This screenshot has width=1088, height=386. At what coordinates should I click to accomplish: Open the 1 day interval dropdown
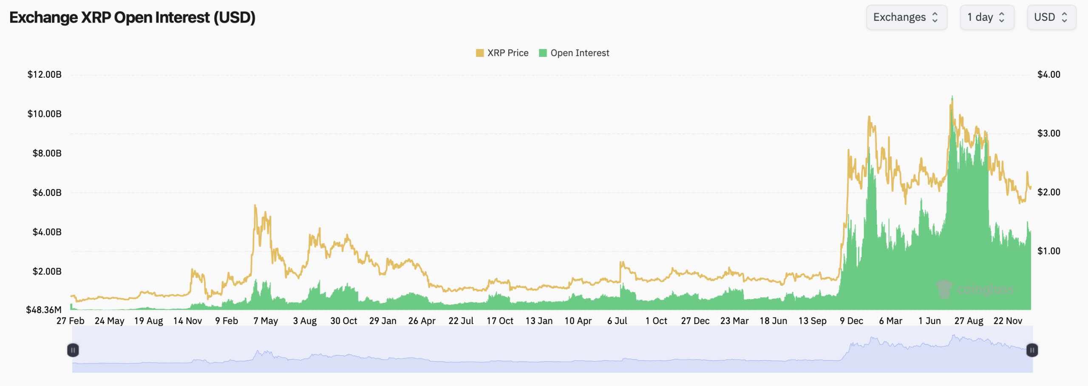point(987,17)
